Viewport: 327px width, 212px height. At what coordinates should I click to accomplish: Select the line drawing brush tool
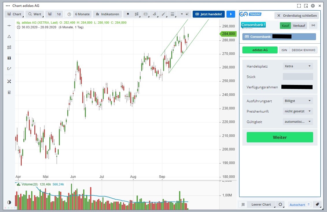coord(163,14)
